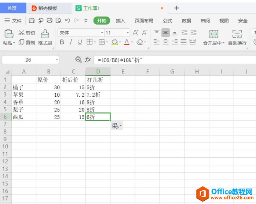
Task: Click the 开始 ribbon button
Action: coord(102,21)
